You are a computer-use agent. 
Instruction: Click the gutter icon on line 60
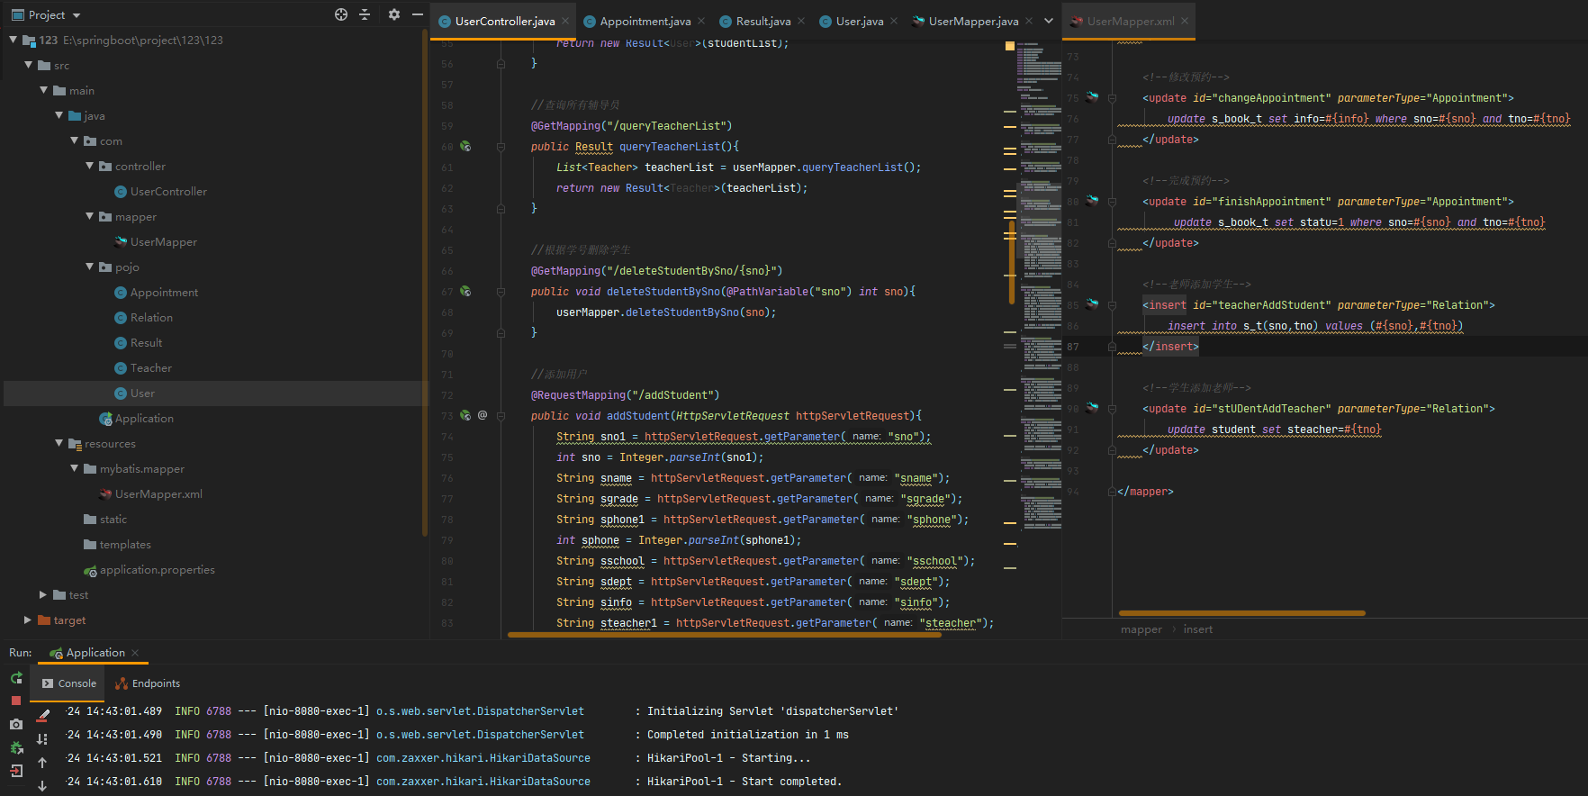[x=465, y=146]
